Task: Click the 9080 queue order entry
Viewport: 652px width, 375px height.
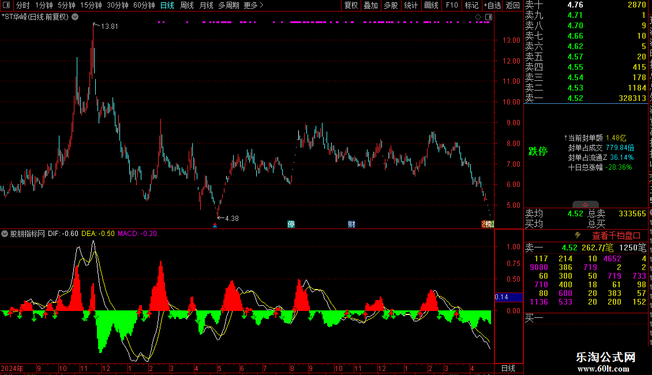Action: click(539, 267)
